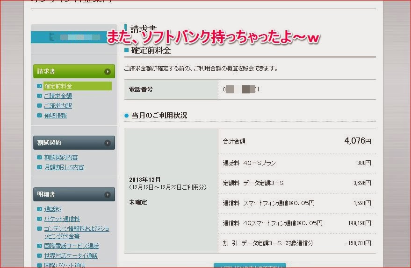Screen dimensions: 411x268
Task: Open the ご請求内訳 link
Action: click(x=58, y=105)
